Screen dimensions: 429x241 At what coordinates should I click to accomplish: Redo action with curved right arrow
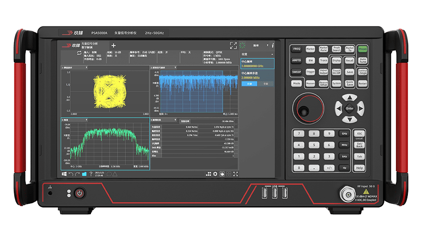pos(78,174)
